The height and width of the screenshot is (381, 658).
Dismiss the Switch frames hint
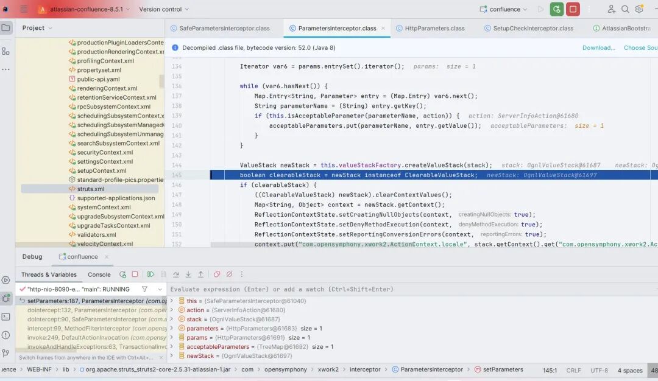(161, 357)
